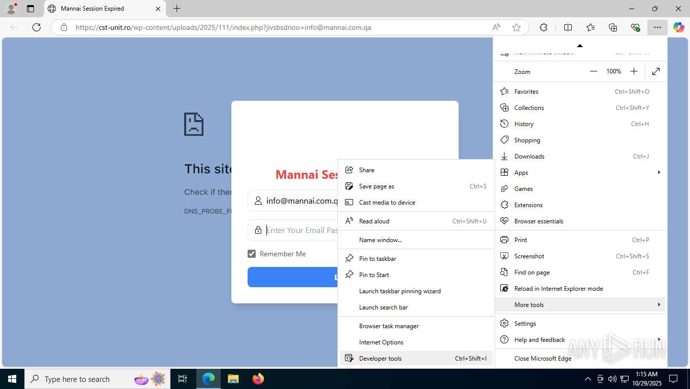Open the Favorites menu entry
The width and height of the screenshot is (690, 389).
pyautogui.click(x=580, y=92)
